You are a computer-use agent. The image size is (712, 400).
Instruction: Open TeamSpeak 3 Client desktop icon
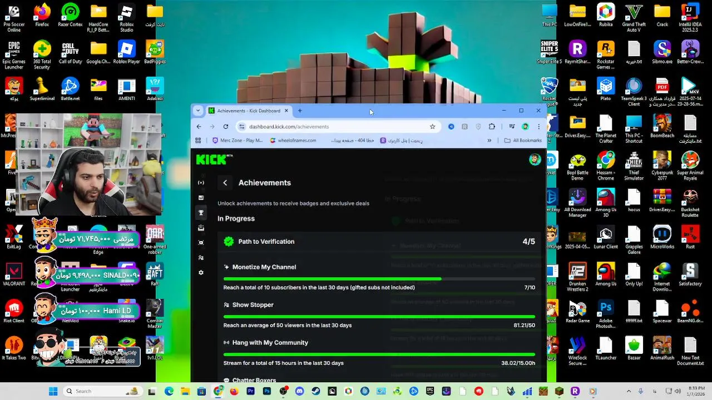[x=634, y=92]
